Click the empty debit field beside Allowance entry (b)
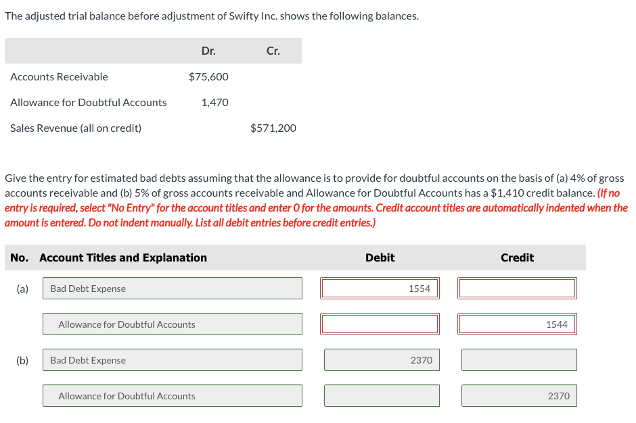 [x=382, y=395]
